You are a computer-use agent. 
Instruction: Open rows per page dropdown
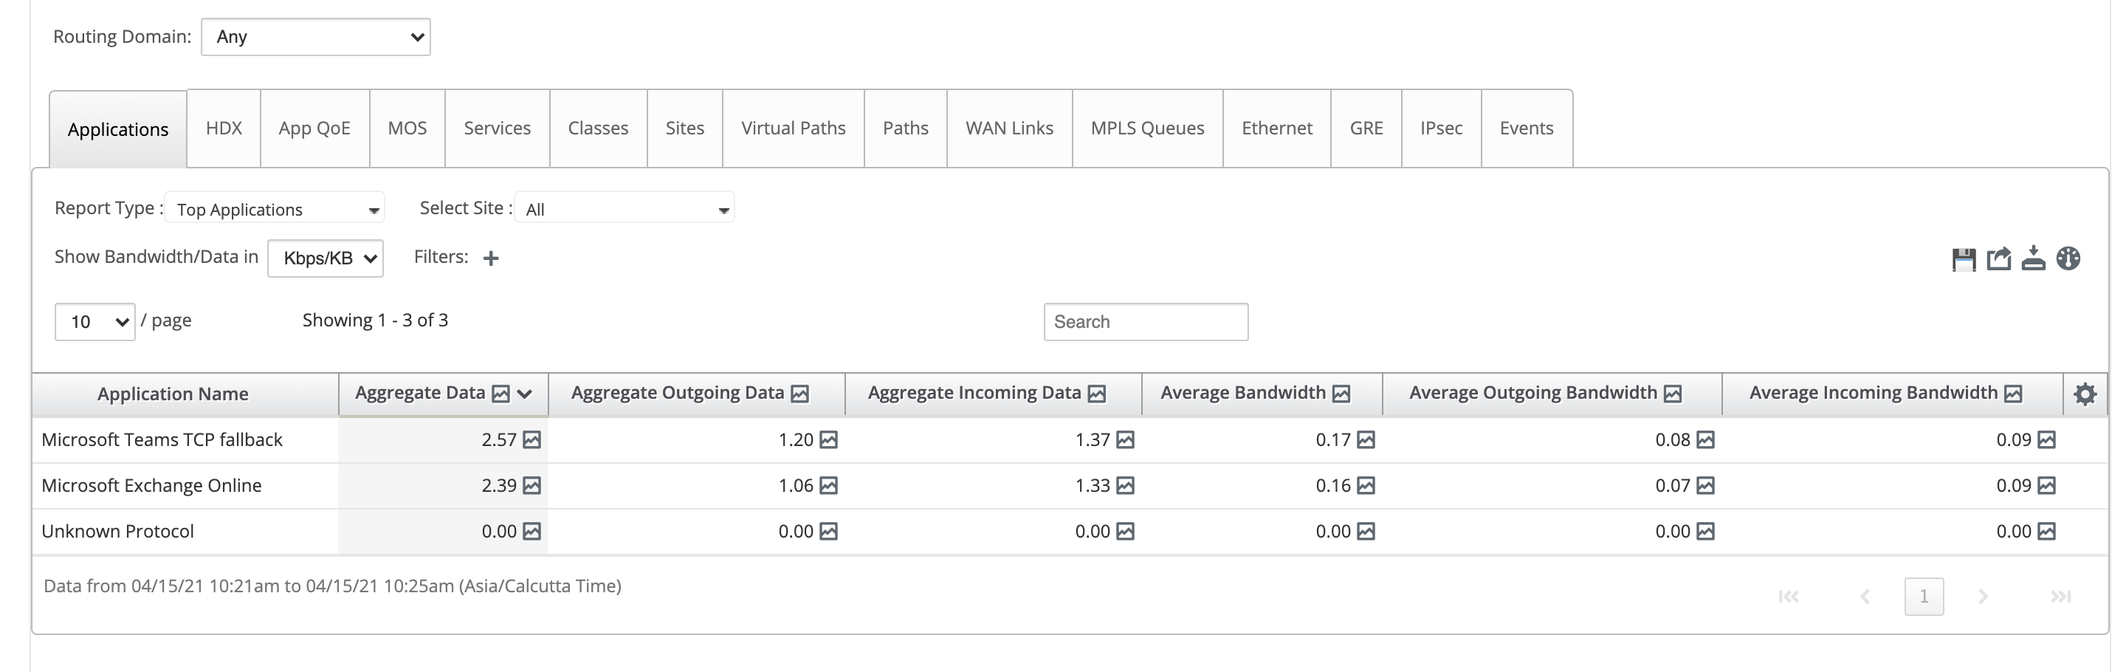tap(95, 322)
